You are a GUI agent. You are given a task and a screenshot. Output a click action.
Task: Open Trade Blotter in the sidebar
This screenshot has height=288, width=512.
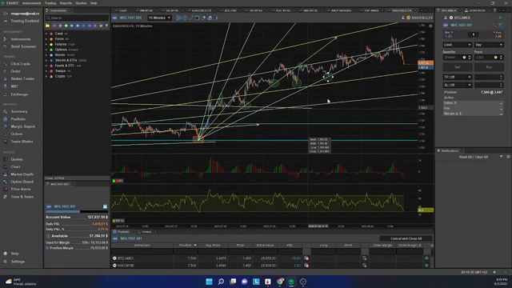pos(22,142)
